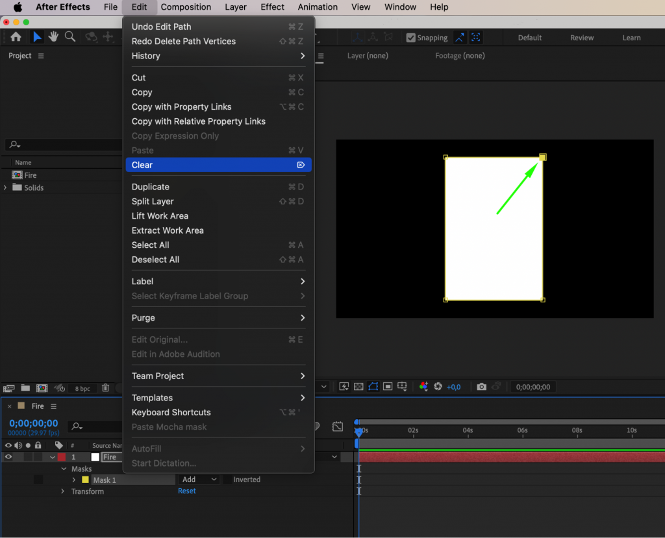665x538 pixels.
Task: Choose Duplicate from the Edit menu
Action: point(150,186)
